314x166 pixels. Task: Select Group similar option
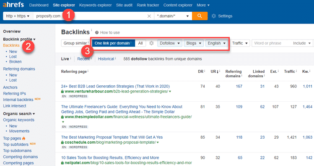(x=76, y=43)
